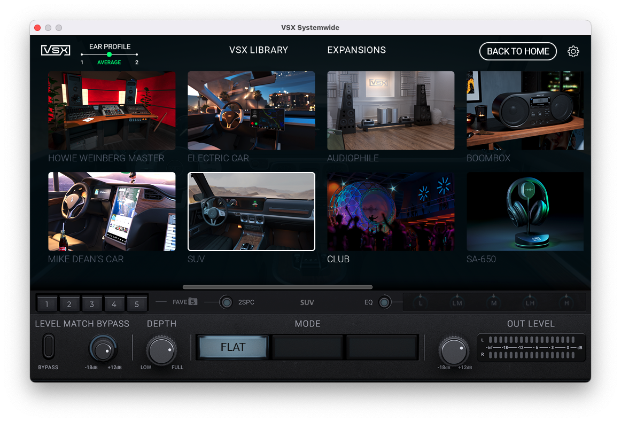Viewport: 621px width, 422px height.
Task: Select the empty middle mode slot
Action: (307, 347)
